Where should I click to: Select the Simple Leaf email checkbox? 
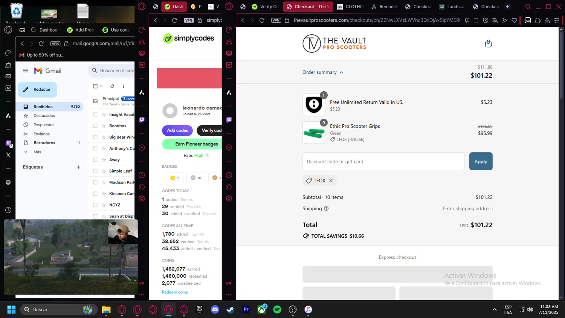point(95,171)
